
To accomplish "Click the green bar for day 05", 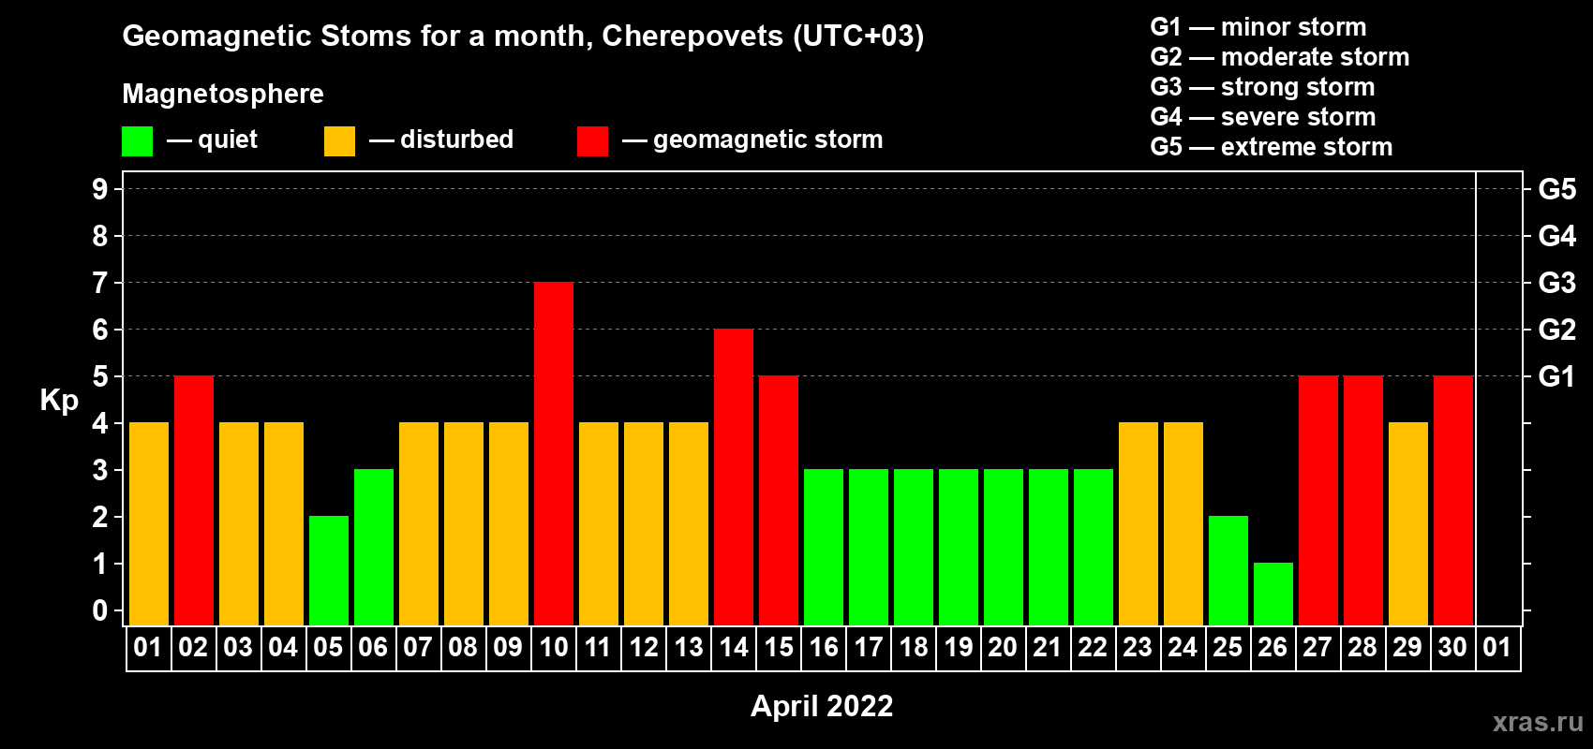I will [x=329, y=570].
